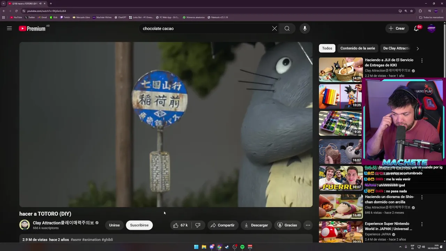This screenshot has width=446, height=251.
Task: Open the 9:35 clay palette video thumbnail
Action: coord(340,123)
